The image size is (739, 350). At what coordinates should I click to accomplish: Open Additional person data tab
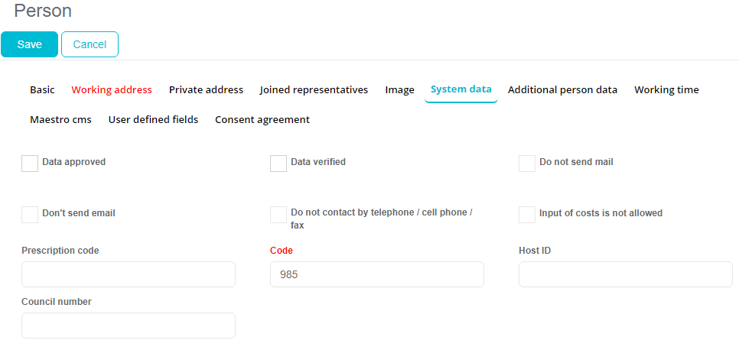click(562, 89)
